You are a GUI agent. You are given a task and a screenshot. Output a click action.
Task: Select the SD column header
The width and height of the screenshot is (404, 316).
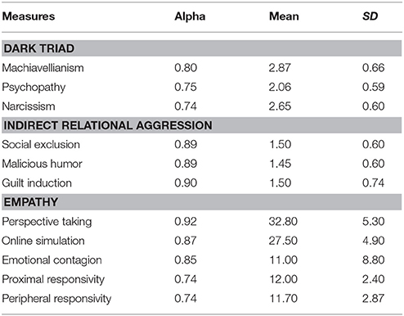click(370, 16)
